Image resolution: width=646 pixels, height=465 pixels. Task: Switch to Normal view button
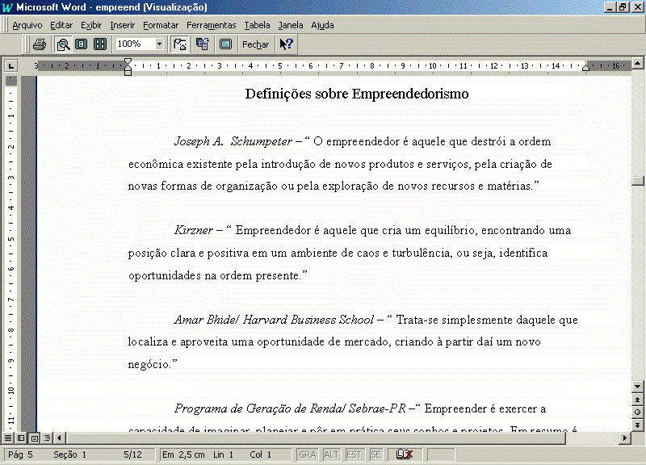click(8, 438)
